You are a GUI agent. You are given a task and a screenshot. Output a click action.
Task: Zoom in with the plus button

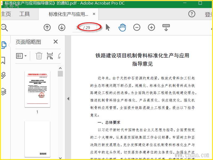[x=151, y=27]
